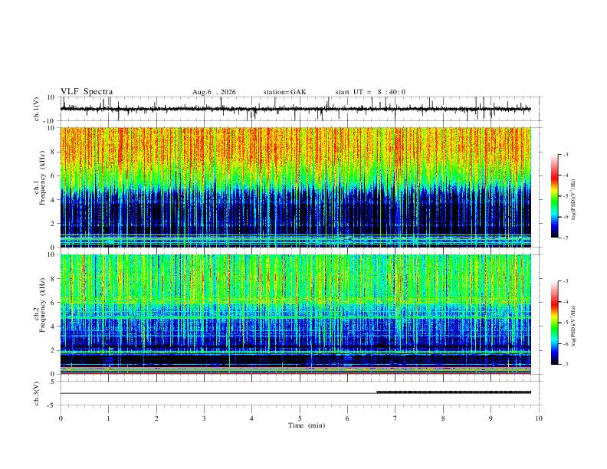The width and height of the screenshot is (607, 469).
Task: Click the ch.3(V) step start on the trace
Action: coord(377,392)
